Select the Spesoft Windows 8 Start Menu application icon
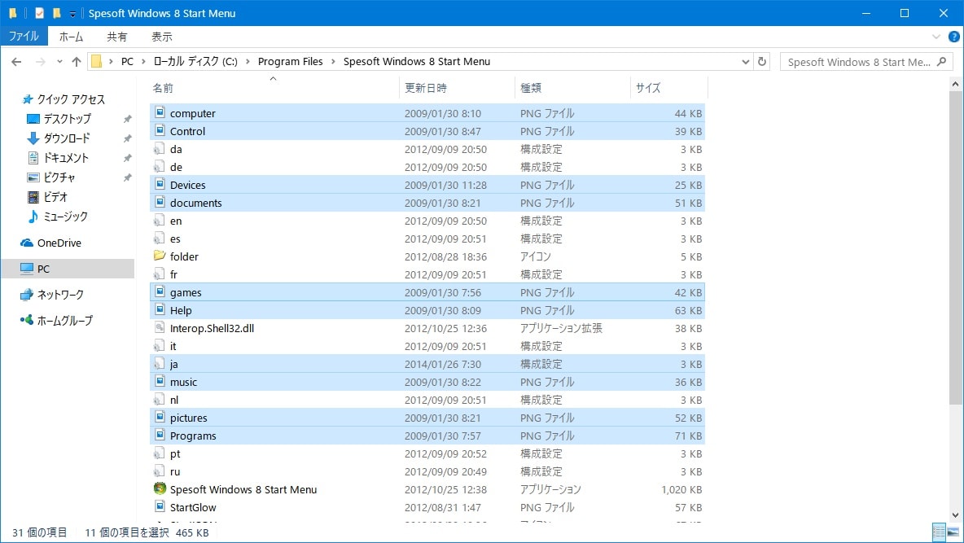Image resolution: width=964 pixels, height=543 pixels. pyautogui.click(x=160, y=489)
